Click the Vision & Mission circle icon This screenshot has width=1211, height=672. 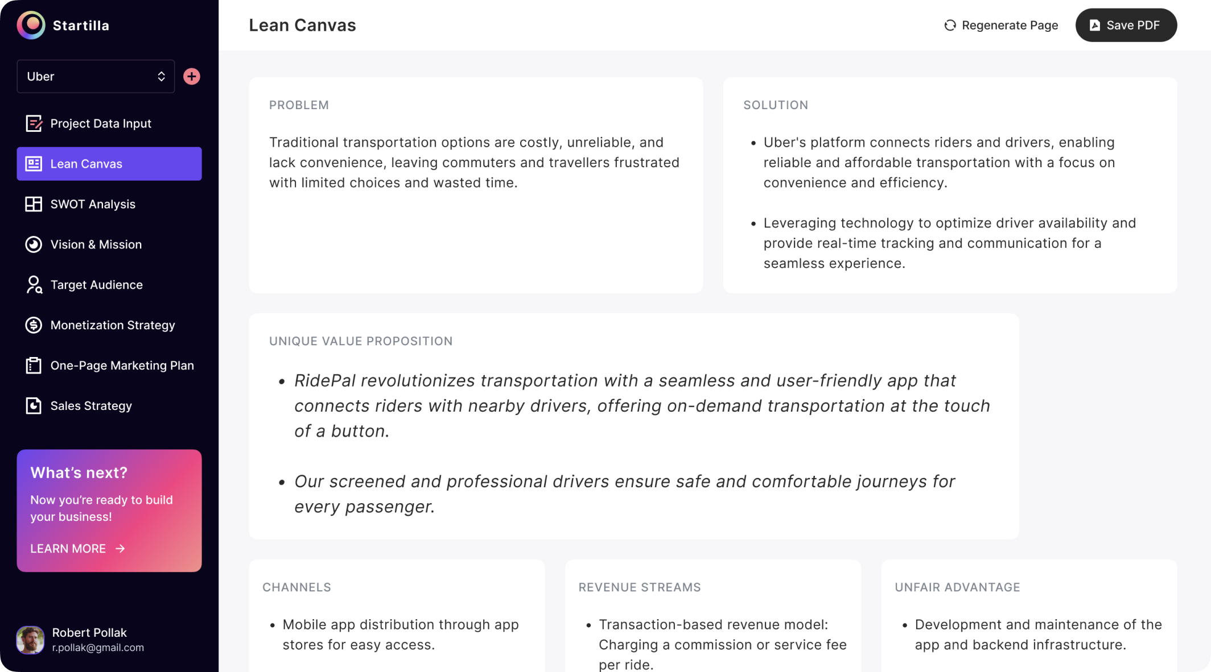[34, 244]
